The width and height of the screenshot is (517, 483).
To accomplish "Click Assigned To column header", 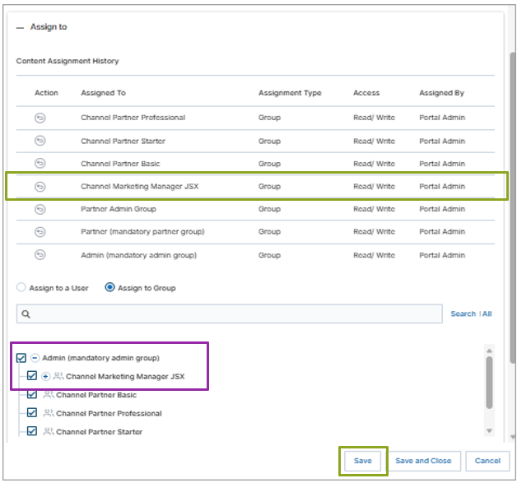I will (x=103, y=93).
